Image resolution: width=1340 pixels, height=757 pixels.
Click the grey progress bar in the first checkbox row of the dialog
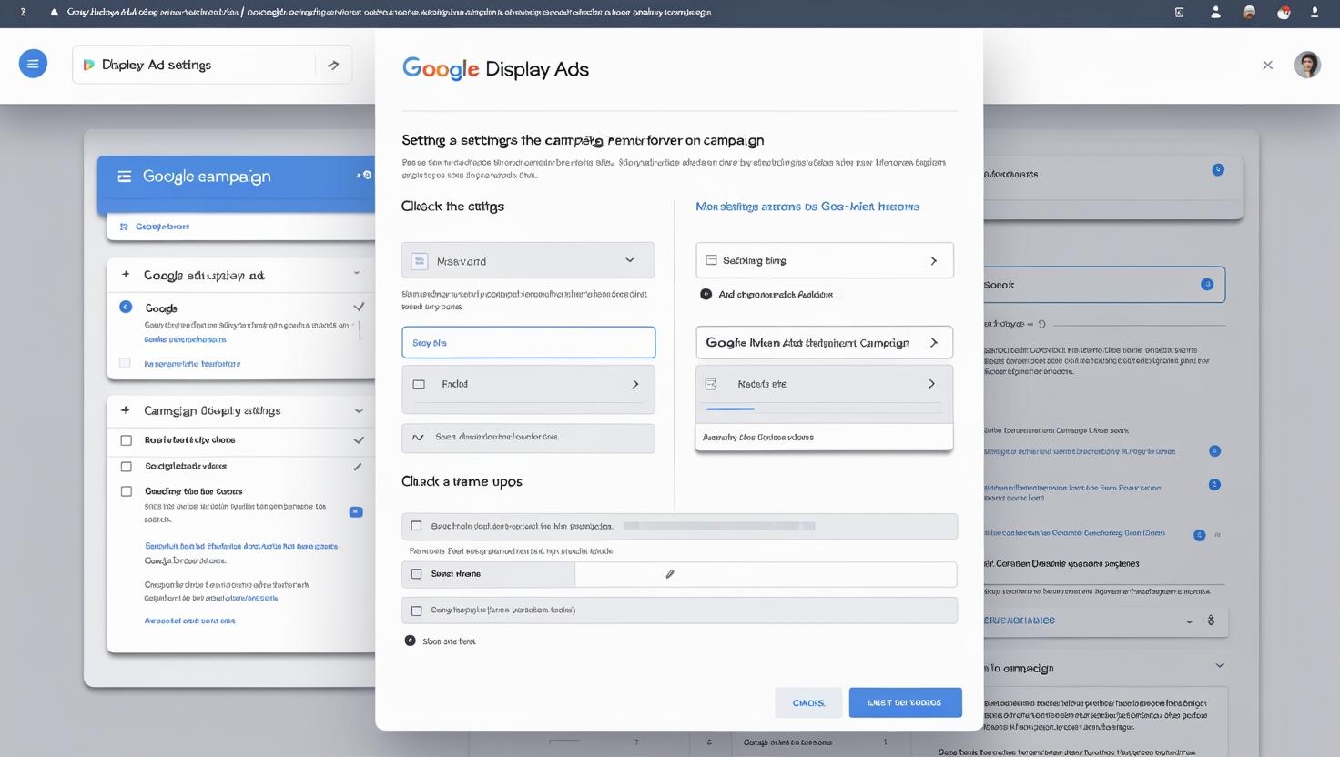(719, 526)
